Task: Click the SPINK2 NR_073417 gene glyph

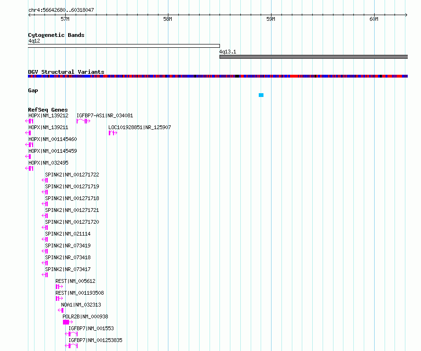Action: pos(45,275)
